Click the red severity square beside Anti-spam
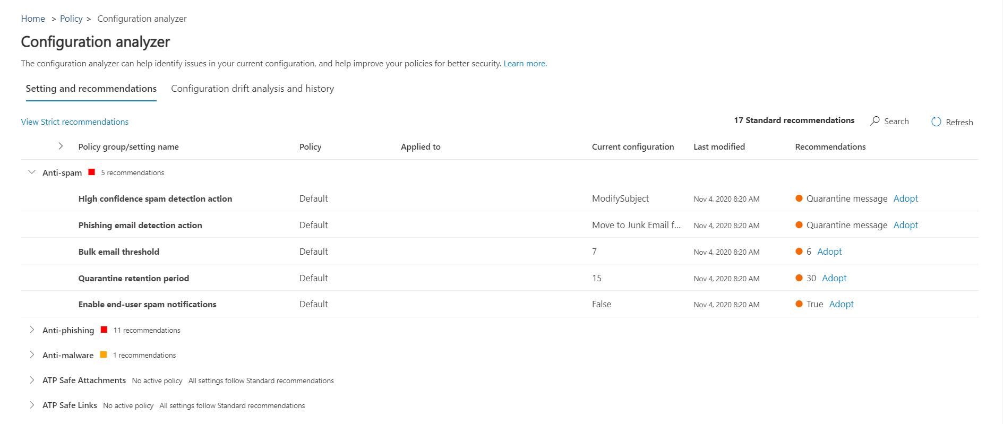Viewport: 1003px width, 424px height. click(x=91, y=172)
